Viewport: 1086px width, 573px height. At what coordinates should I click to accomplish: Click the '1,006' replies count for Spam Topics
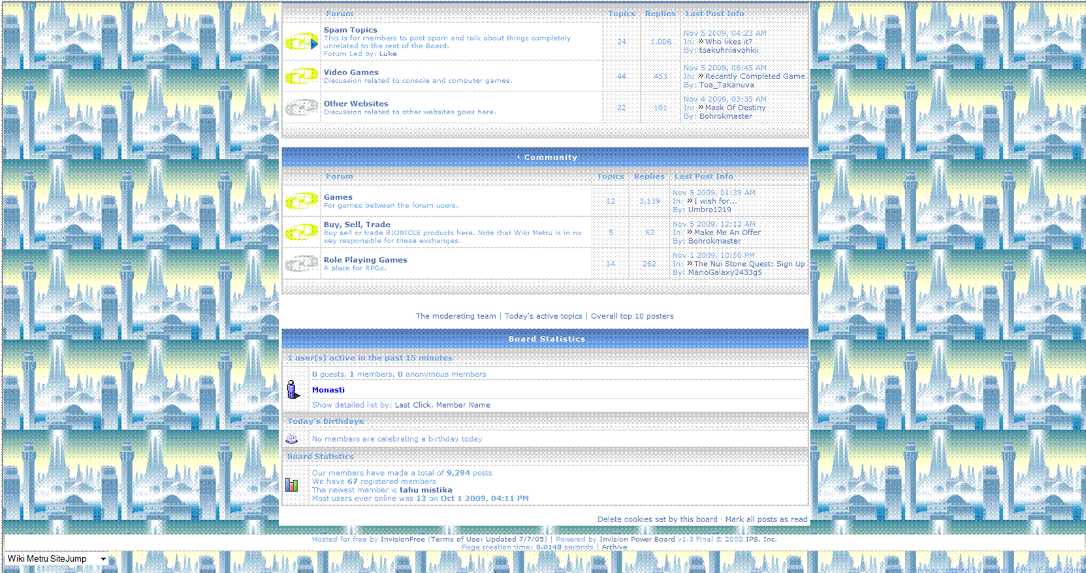[661, 42]
